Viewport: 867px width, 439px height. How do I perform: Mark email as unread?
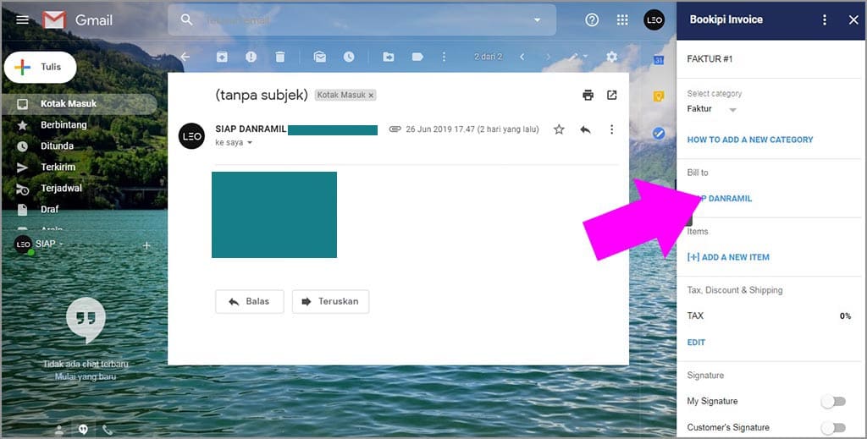[x=319, y=57]
